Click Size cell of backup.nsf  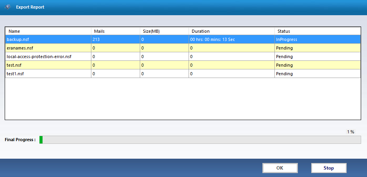[x=164, y=39]
